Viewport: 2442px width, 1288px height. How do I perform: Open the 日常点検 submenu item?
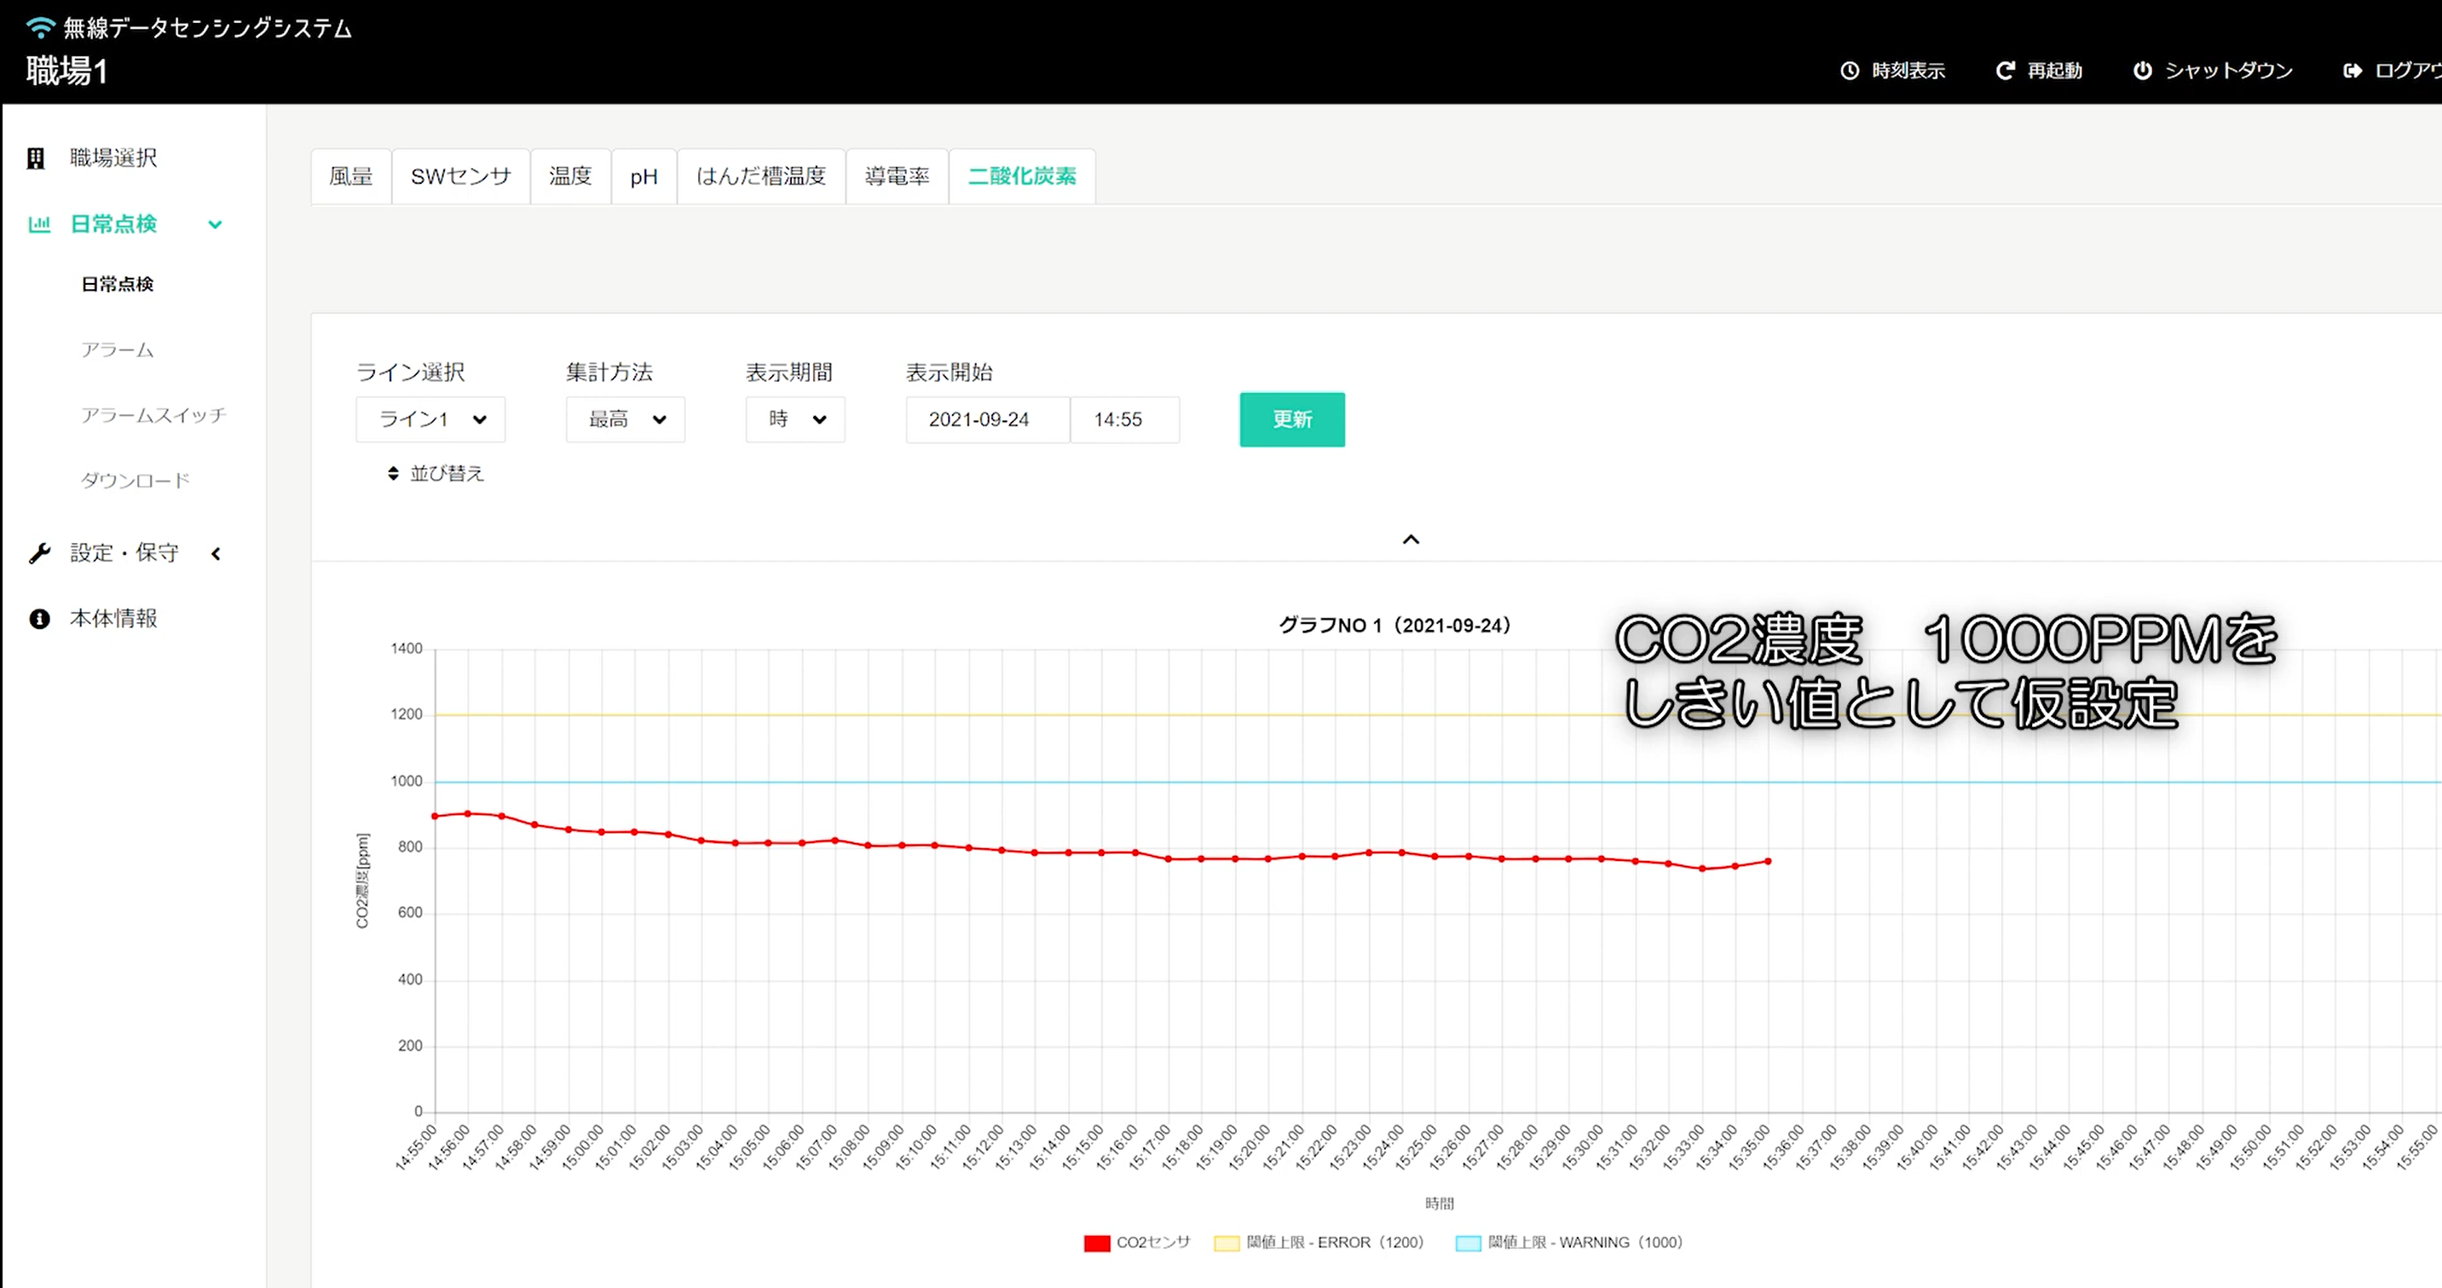(118, 285)
